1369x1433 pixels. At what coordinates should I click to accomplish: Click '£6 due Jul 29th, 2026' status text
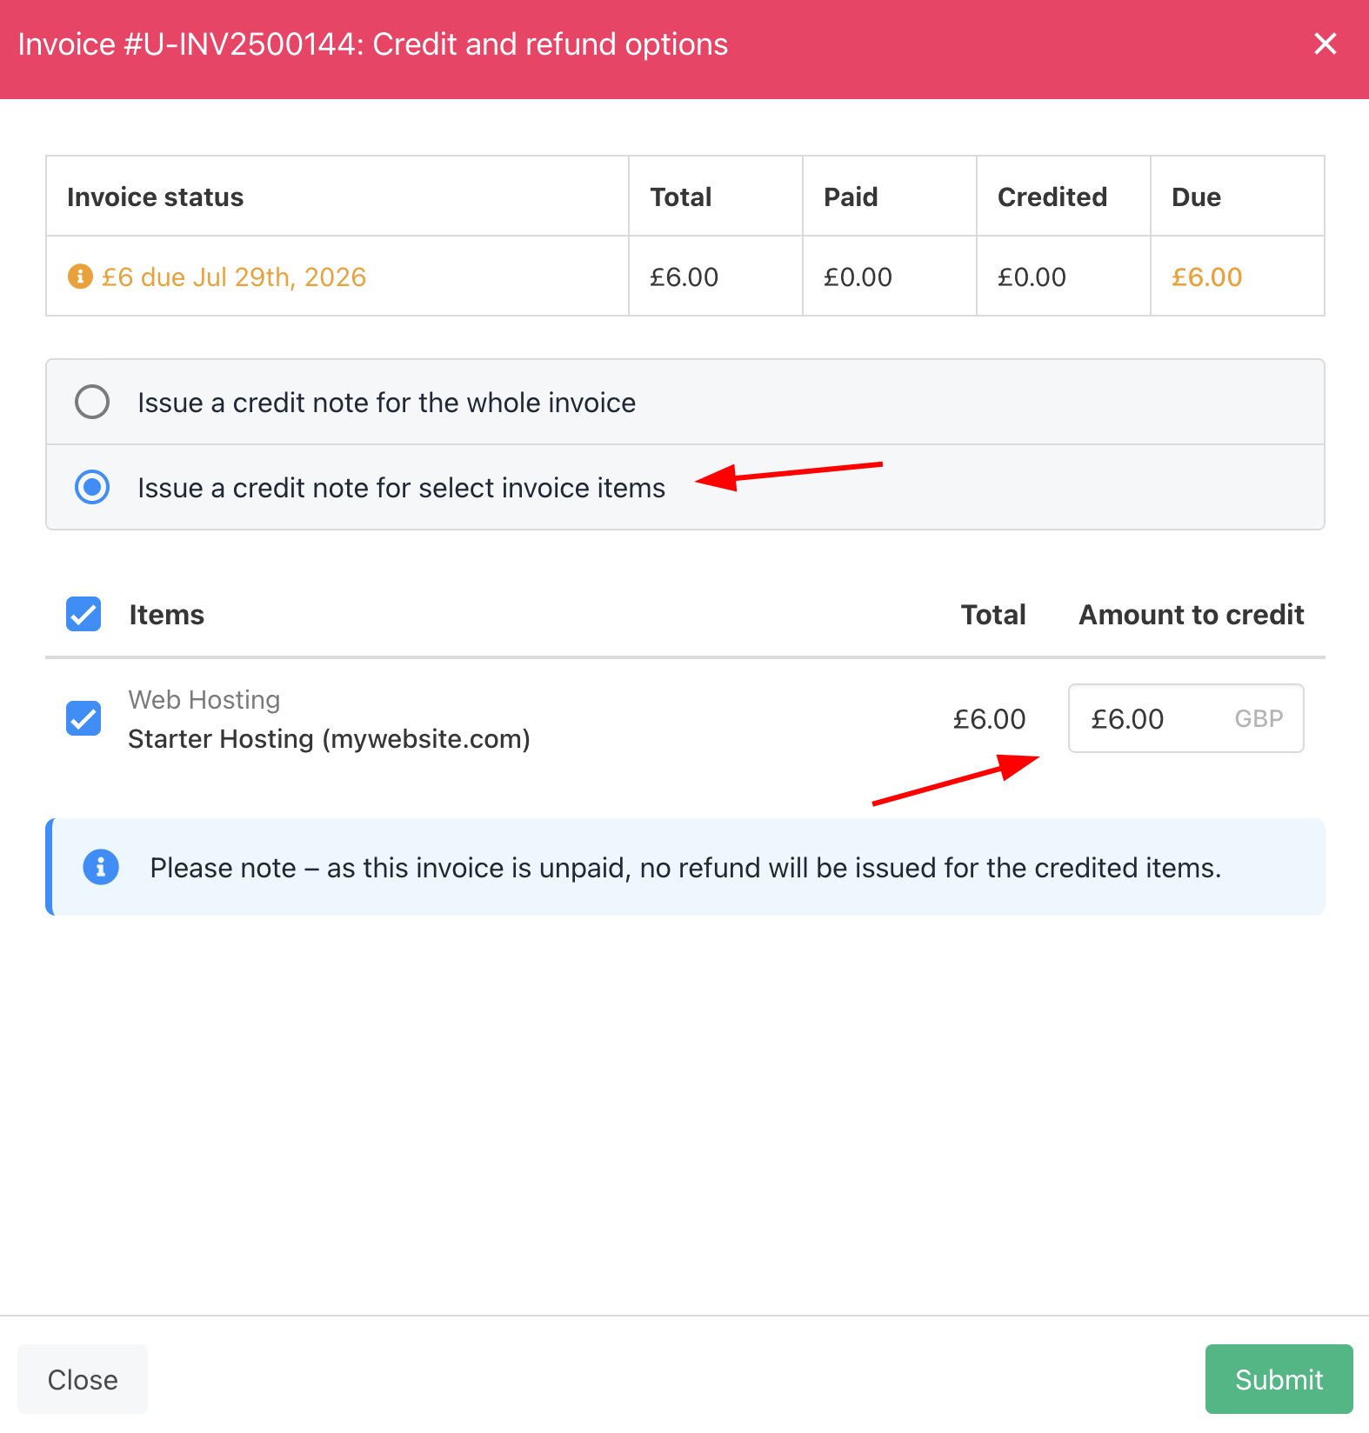pyautogui.click(x=234, y=277)
